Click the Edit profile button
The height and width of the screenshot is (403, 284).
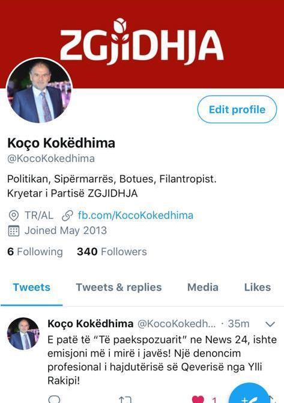(x=237, y=109)
